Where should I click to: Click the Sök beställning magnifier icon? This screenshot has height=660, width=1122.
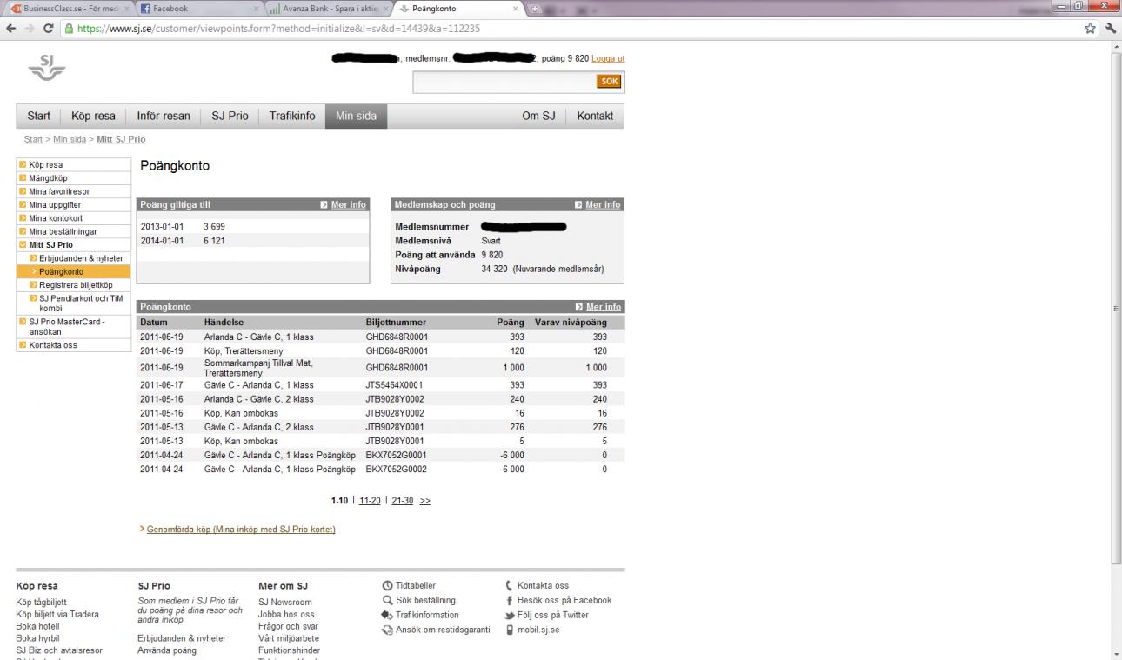pos(388,600)
